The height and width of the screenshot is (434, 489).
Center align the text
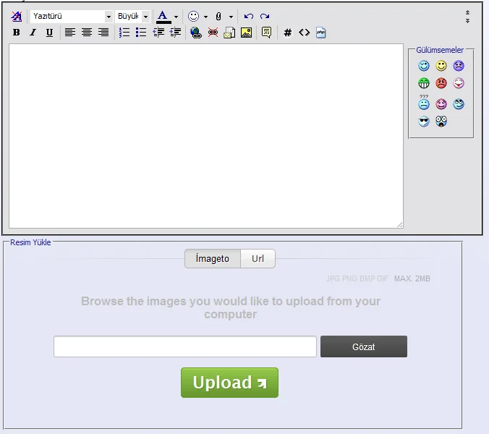click(87, 33)
